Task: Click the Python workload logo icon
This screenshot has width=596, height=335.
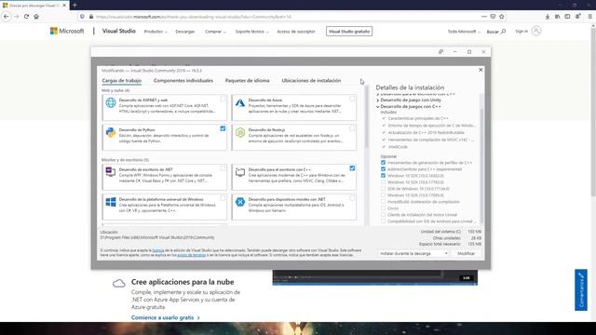Action: coord(111,132)
